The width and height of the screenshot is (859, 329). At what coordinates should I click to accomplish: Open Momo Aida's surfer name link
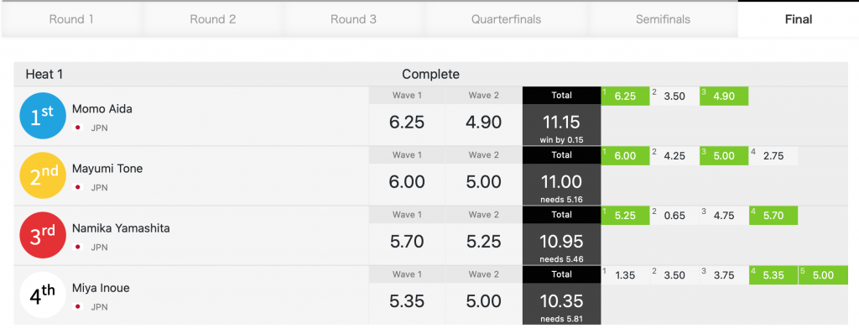tap(102, 109)
